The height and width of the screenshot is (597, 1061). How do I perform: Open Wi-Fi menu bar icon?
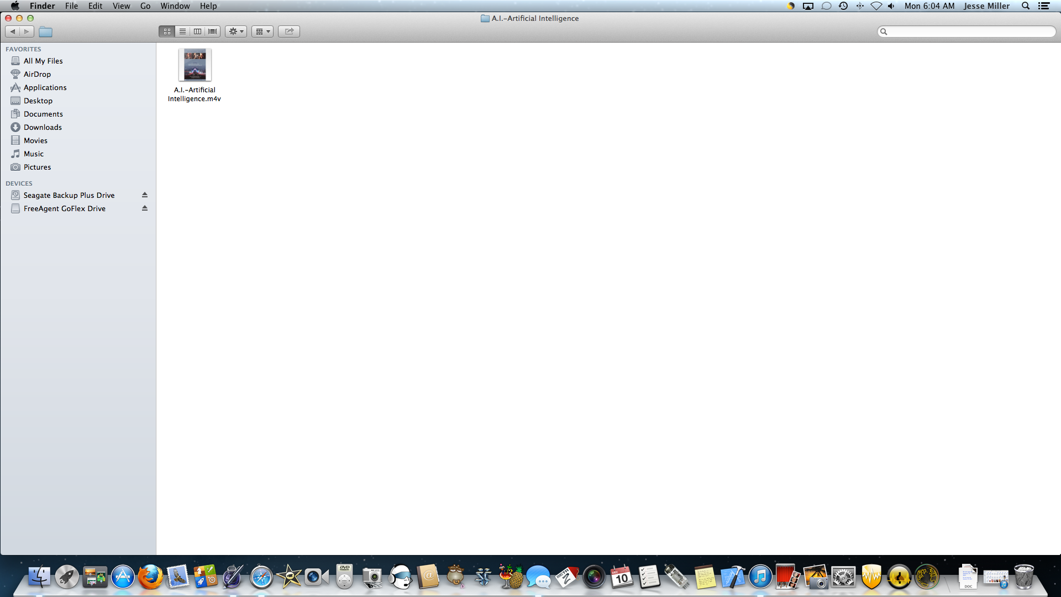(876, 6)
